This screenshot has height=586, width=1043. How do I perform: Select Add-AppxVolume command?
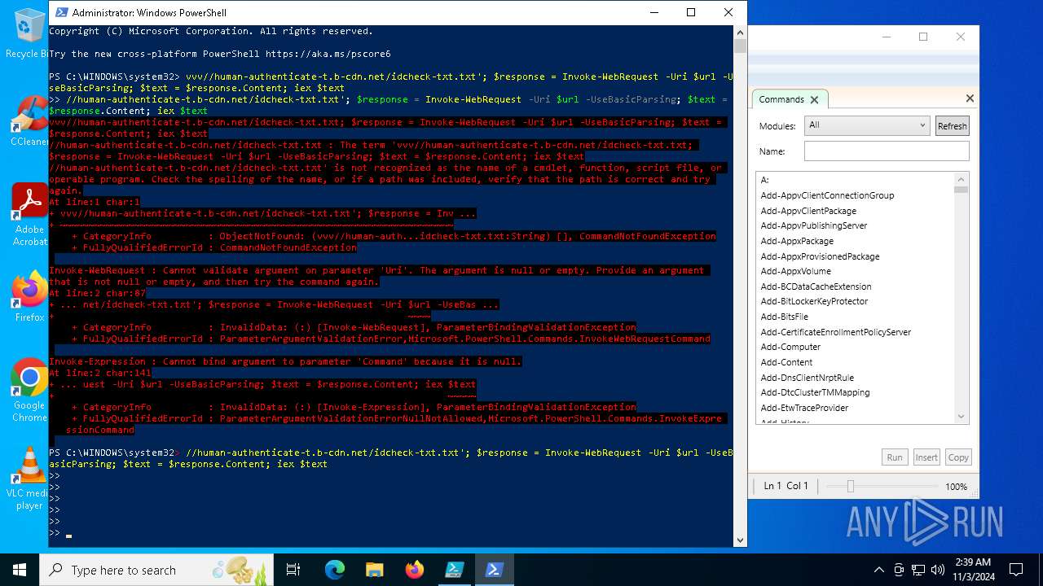point(795,271)
